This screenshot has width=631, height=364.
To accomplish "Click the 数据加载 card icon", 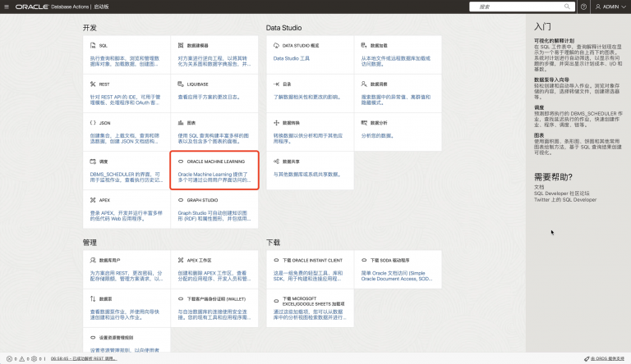I will pyautogui.click(x=364, y=45).
